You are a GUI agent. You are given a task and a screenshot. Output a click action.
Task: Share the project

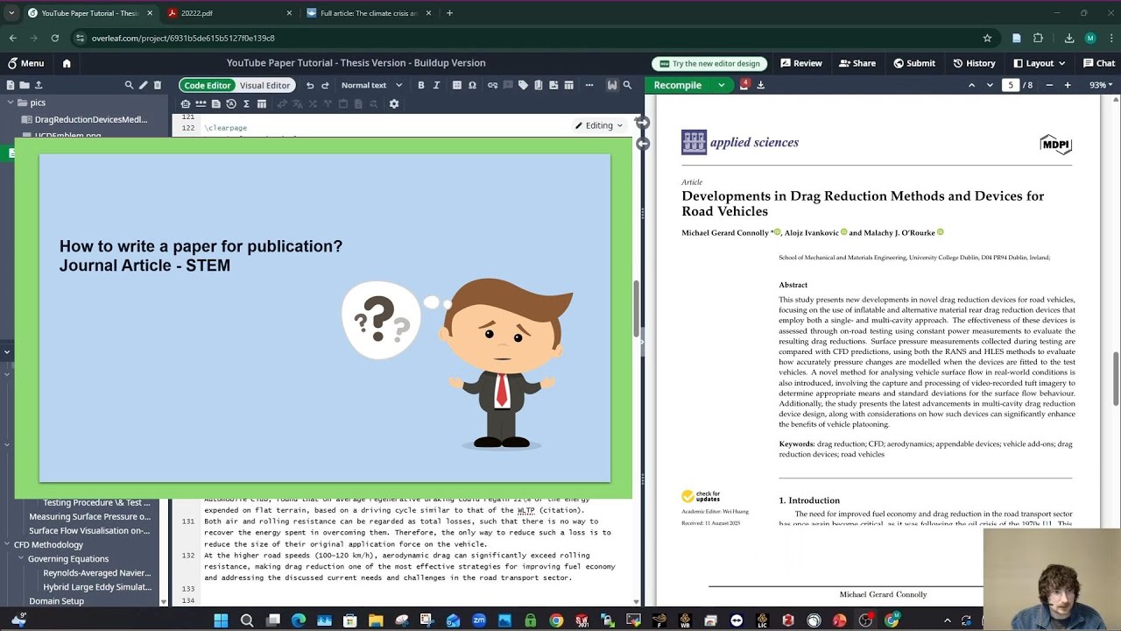pos(857,63)
